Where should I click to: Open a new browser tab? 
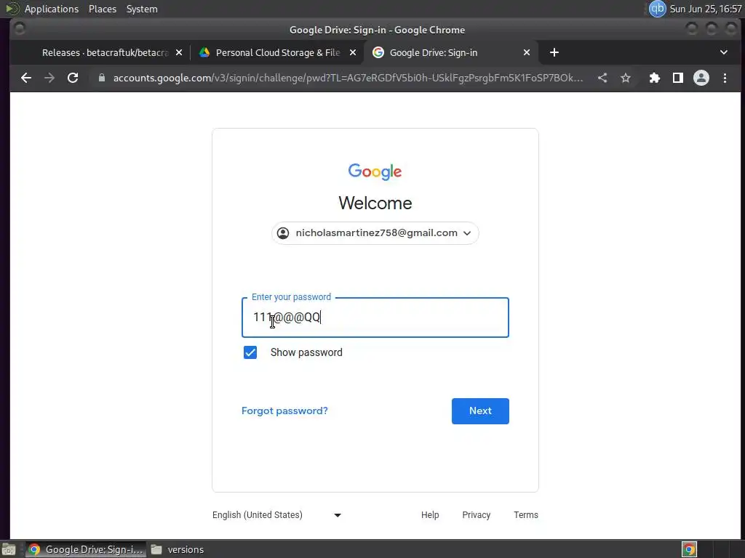(554, 52)
